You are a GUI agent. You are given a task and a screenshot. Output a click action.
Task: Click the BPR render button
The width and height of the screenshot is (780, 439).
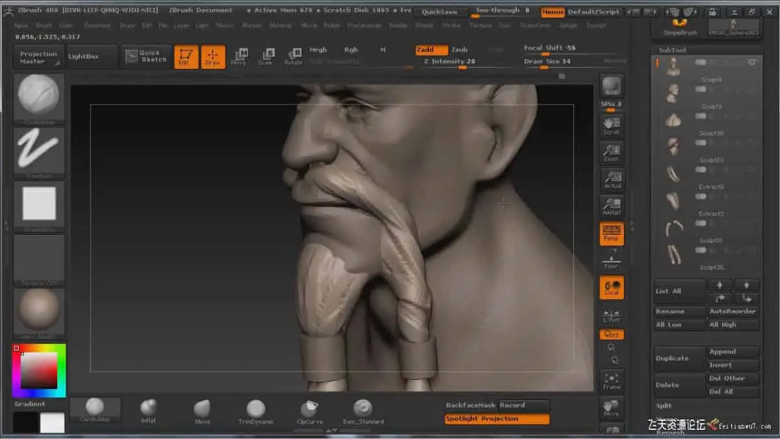[611, 86]
